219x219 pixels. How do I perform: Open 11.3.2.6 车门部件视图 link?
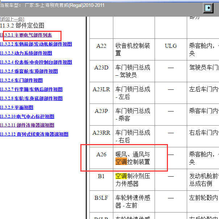point(21,80)
